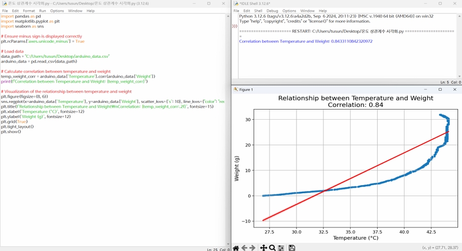Click the editor vertical scrollbar up arrow
462x251 pixels.
pos(228,16)
